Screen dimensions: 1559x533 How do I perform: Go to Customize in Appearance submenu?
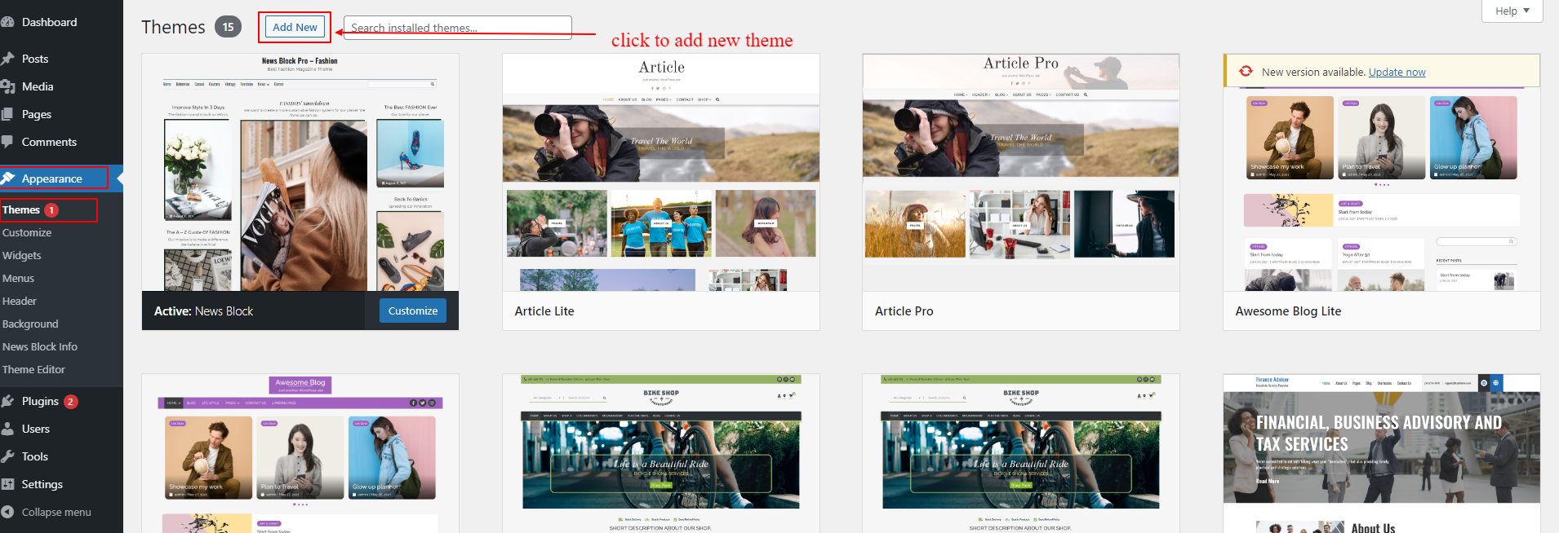(27, 233)
